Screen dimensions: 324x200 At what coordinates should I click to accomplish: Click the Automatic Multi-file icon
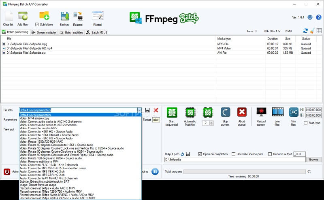pyautogui.click(x=190, y=112)
